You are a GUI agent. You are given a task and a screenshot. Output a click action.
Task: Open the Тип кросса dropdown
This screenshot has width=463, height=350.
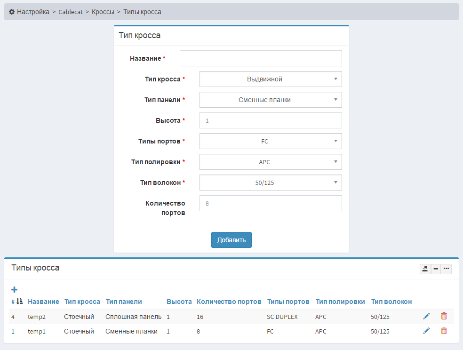point(271,79)
